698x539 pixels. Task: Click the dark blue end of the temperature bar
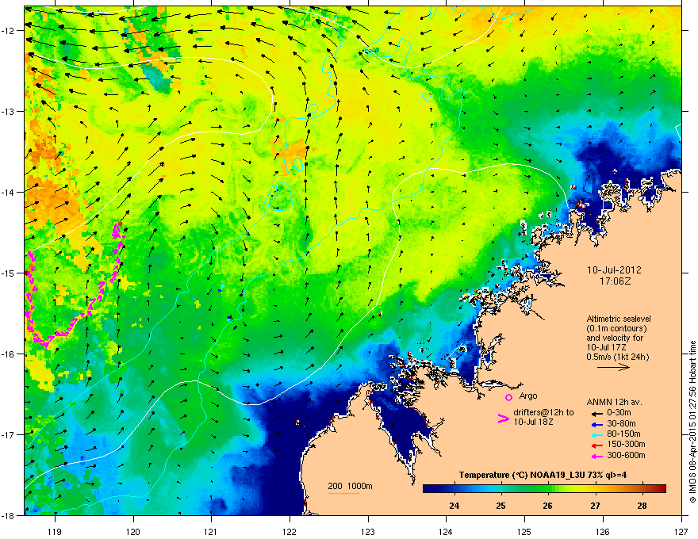click(x=430, y=489)
